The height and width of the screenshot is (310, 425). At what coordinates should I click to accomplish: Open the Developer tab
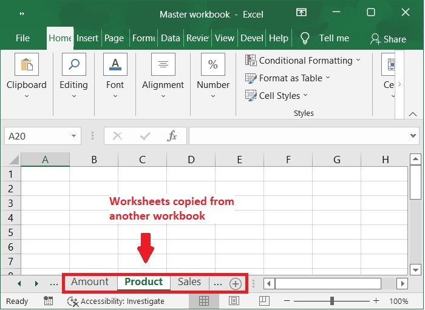(x=252, y=38)
